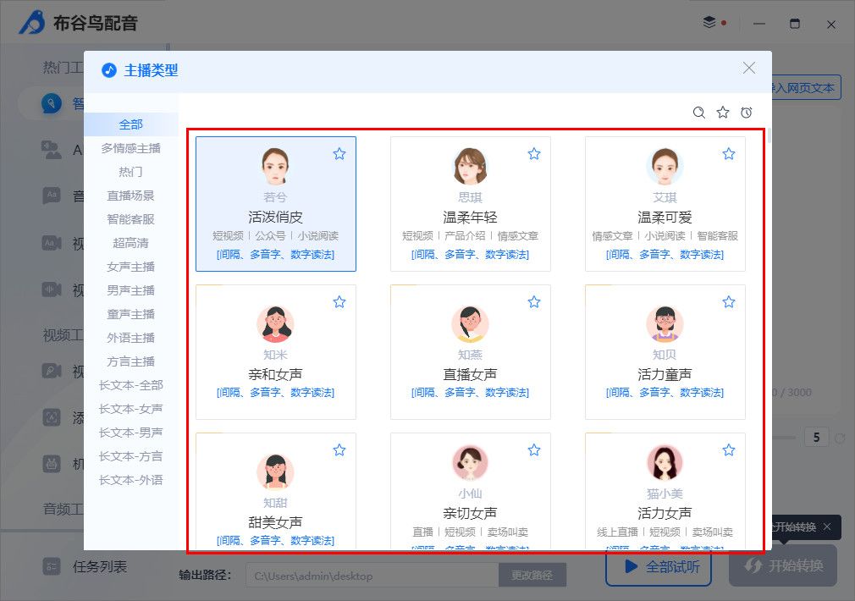Screen dimensions: 855x601
Task: Favorite the 知贝 voice card star
Action: click(x=729, y=301)
